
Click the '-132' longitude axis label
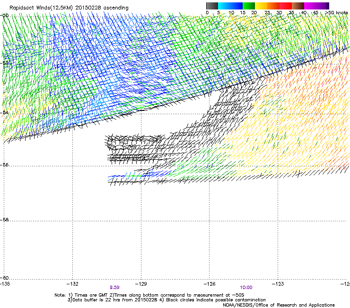[72, 284]
